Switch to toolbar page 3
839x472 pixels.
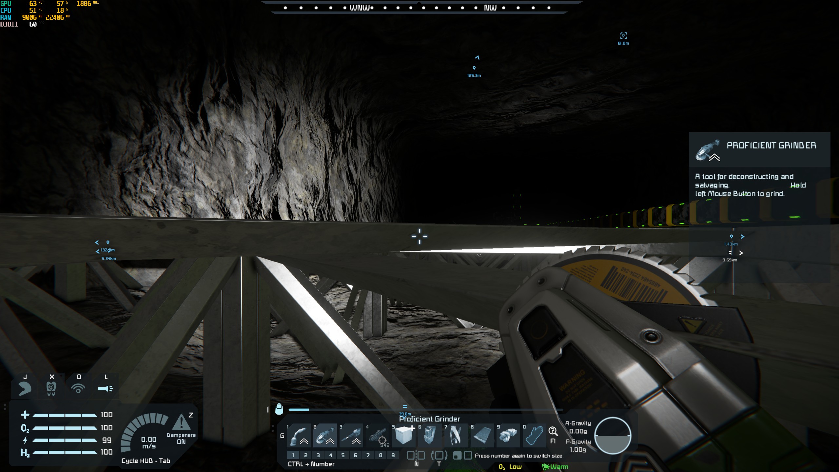(318, 455)
